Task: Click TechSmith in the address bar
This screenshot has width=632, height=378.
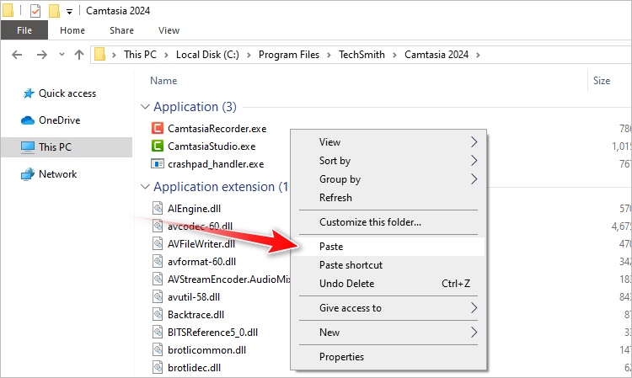Action: [x=361, y=55]
